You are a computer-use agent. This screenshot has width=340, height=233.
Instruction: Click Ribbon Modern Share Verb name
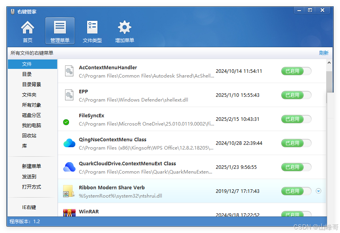click(112, 188)
